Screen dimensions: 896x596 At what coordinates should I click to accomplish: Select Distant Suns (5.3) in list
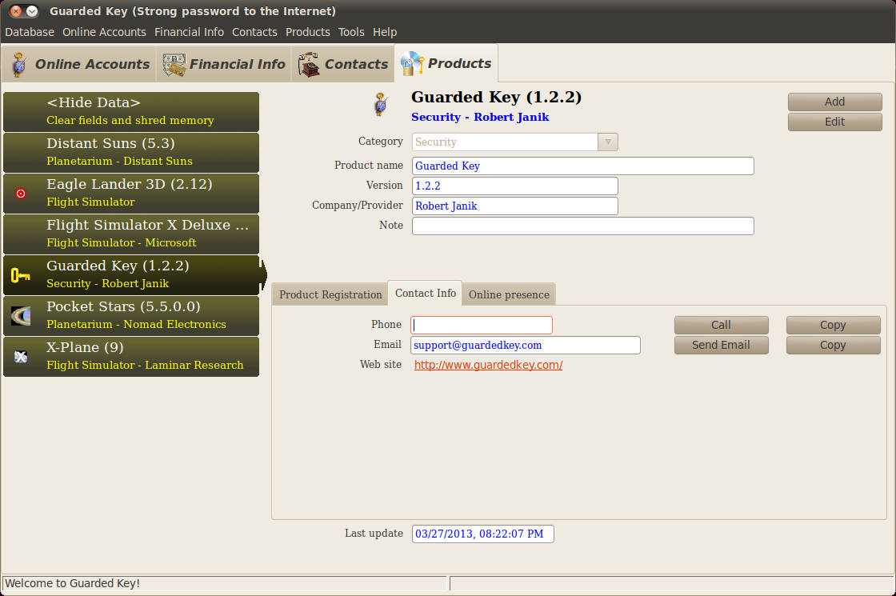tap(131, 153)
